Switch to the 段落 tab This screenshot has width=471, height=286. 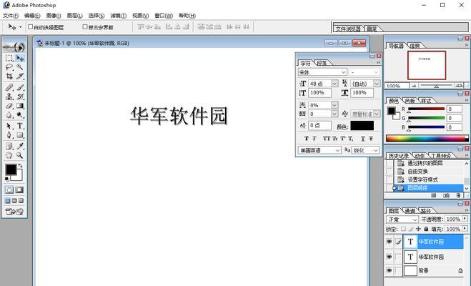pos(322,63)
